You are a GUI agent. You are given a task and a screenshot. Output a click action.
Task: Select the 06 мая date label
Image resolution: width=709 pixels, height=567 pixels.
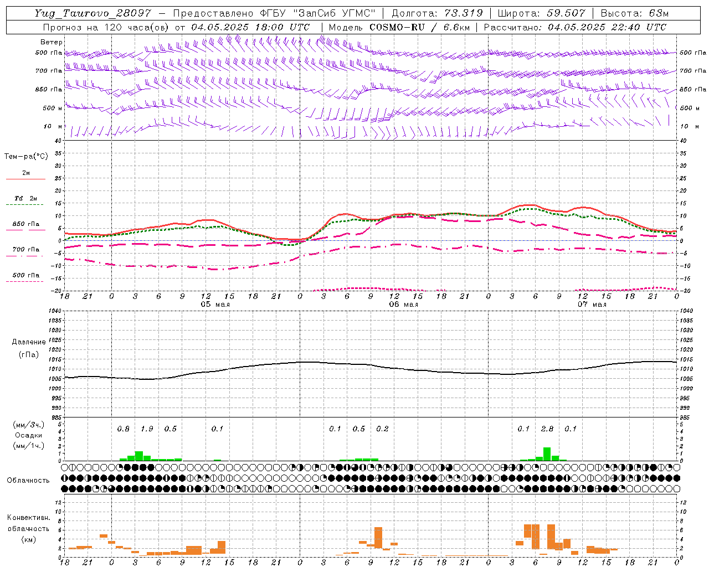[x=403, y=305]
